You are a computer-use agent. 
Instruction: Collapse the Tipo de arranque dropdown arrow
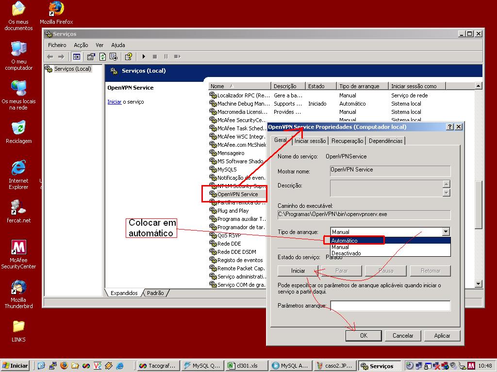(446, 232)
